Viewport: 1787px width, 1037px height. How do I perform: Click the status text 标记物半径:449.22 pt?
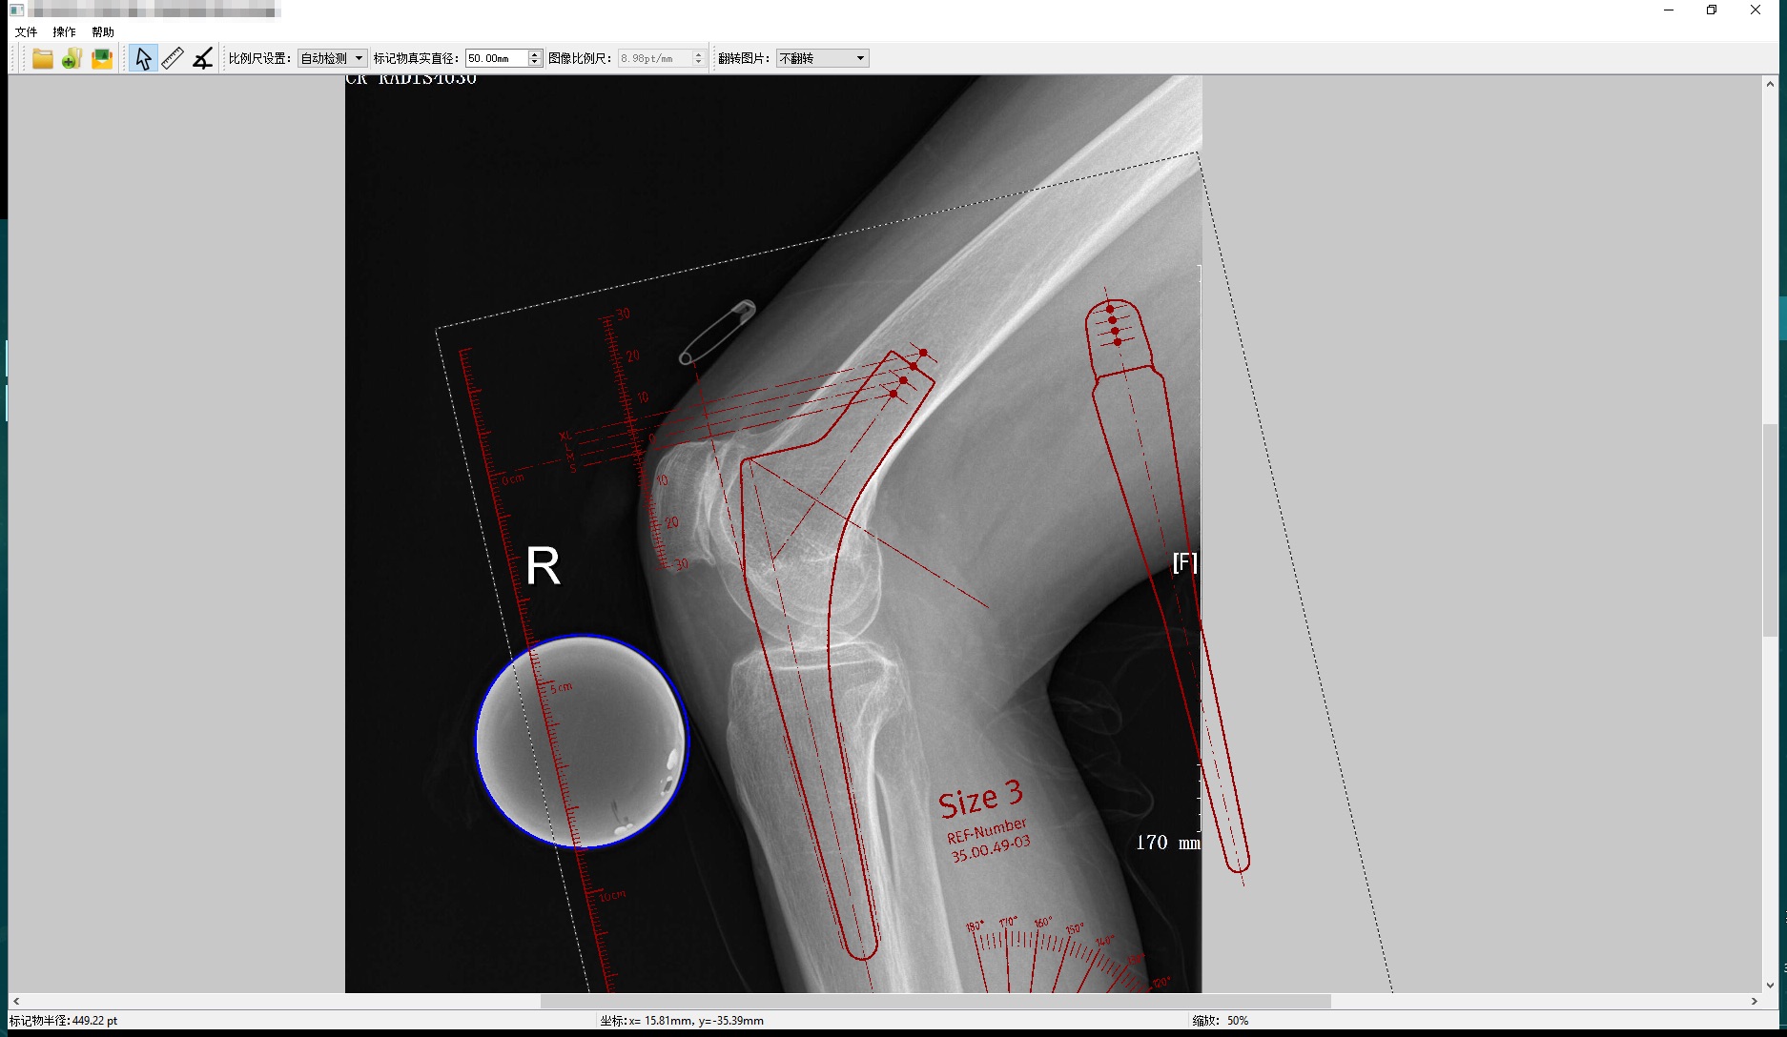tap(64, 1020)
